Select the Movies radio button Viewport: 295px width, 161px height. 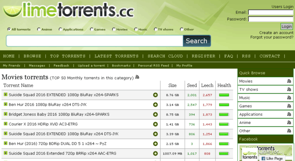[x=114, y=29]
